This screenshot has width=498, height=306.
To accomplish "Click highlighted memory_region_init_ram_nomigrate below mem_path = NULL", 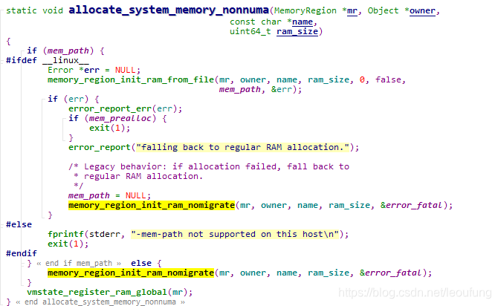I will (152, 206).
